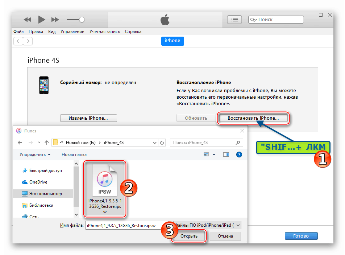This screenshot has width=345, height=255.
Task: Open the Учетная запись menu
Action: click(105, 32)
